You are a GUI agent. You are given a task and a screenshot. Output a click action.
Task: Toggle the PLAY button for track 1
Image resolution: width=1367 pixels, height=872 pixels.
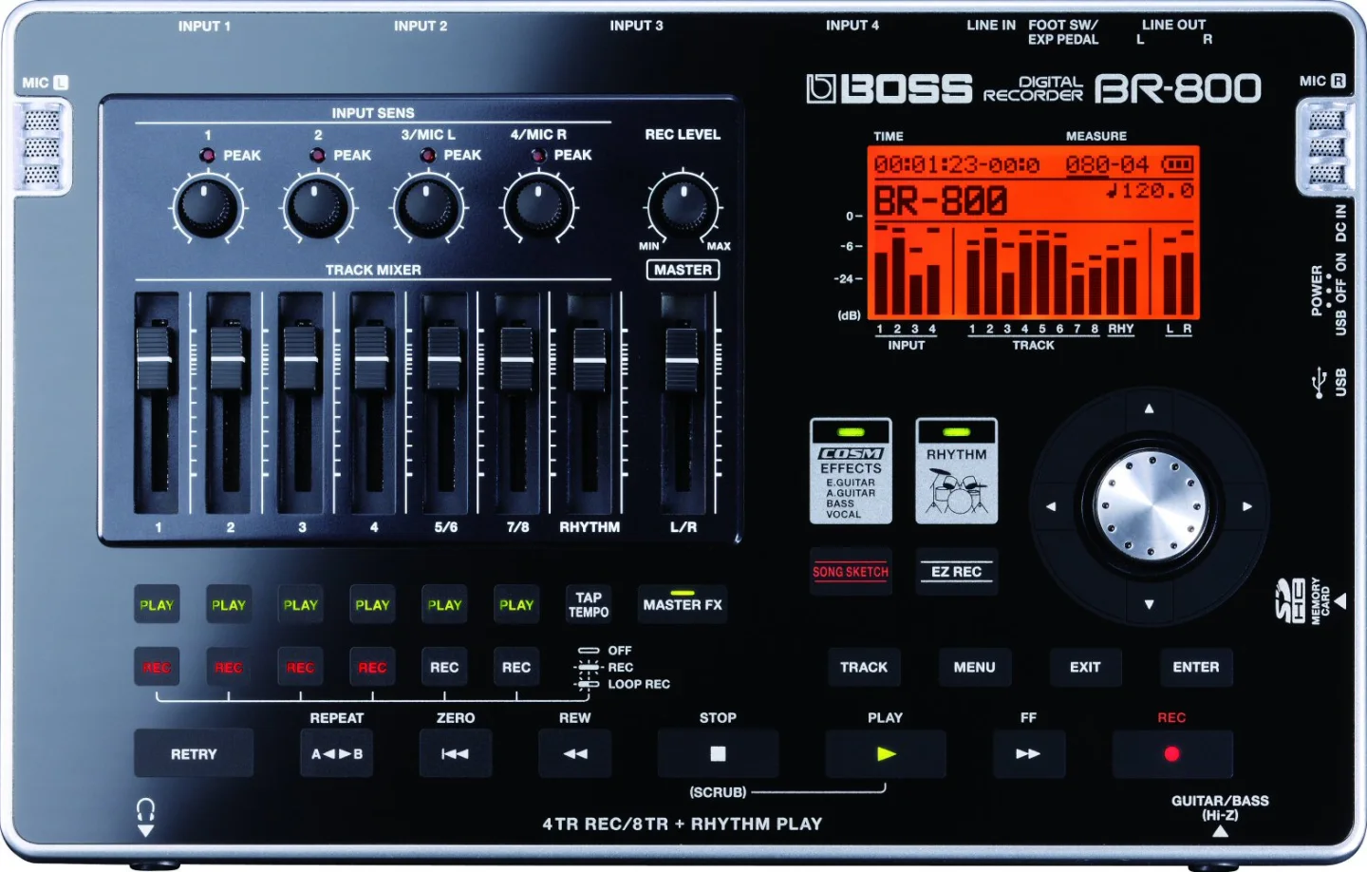click(x=157, y=604)
